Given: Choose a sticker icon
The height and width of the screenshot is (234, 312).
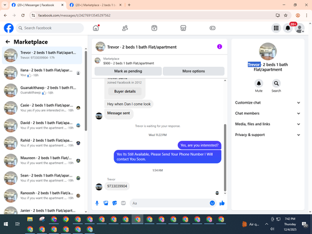Looking at the screenshot, I should click(x=114, y=203).
